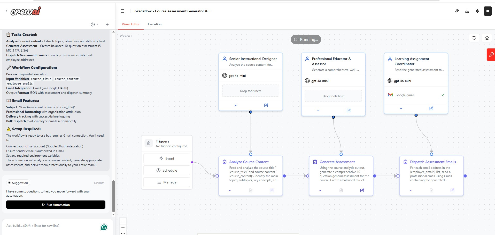
Task: Click the download/export automation icon
Action: (467, 11)
